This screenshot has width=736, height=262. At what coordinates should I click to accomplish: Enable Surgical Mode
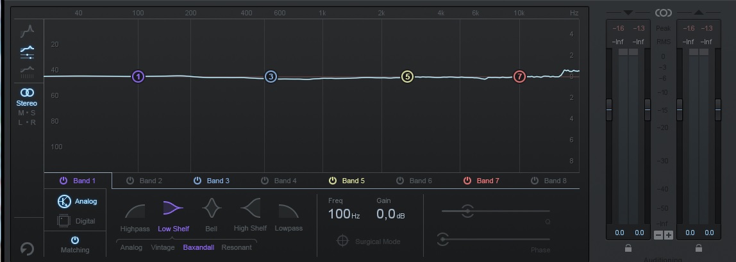click(343, 242)
